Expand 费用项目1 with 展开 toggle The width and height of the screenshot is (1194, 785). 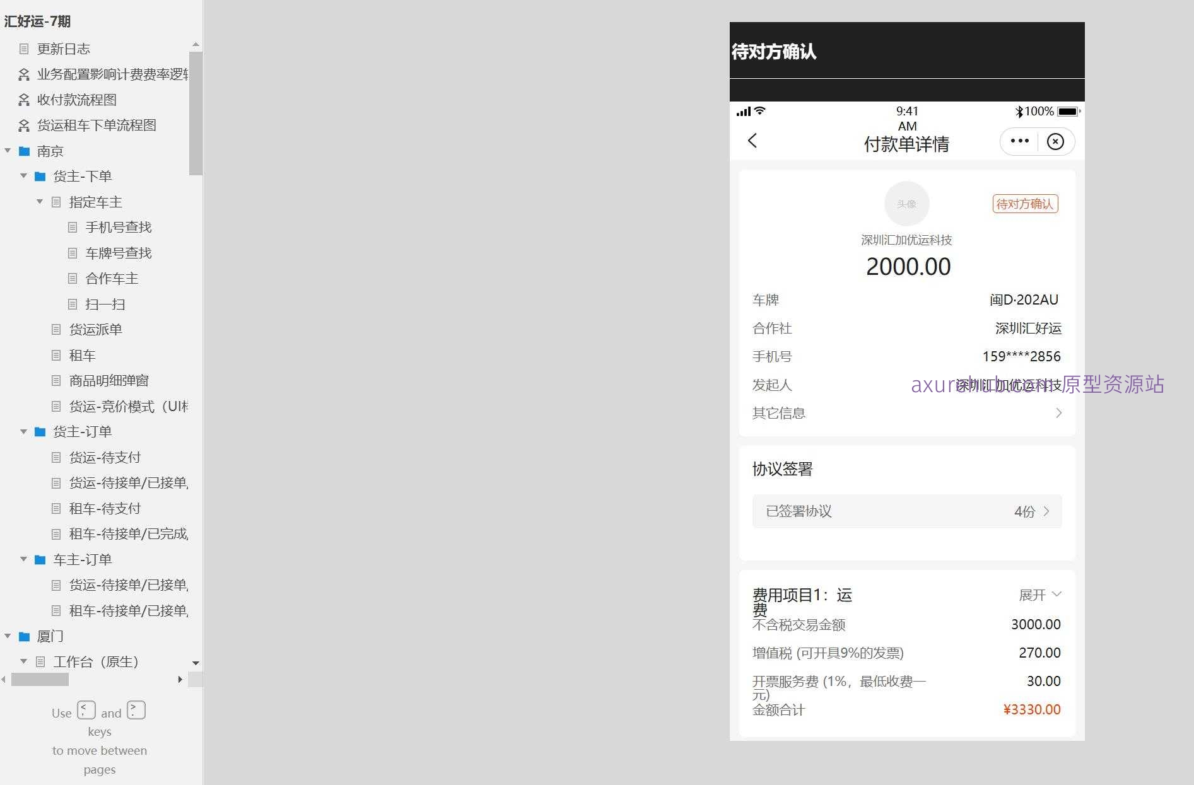point(1040,595)
